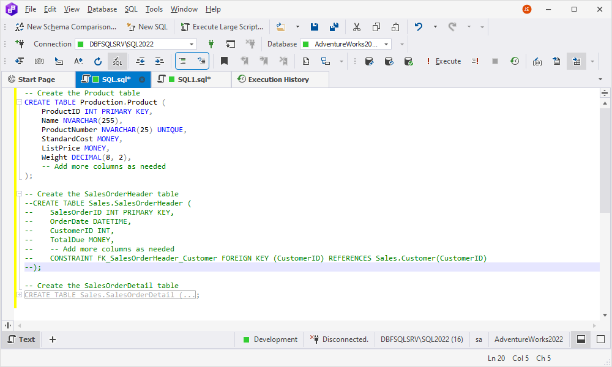
Task: Go to the next bookmark
Action: [x=264, y=61]
